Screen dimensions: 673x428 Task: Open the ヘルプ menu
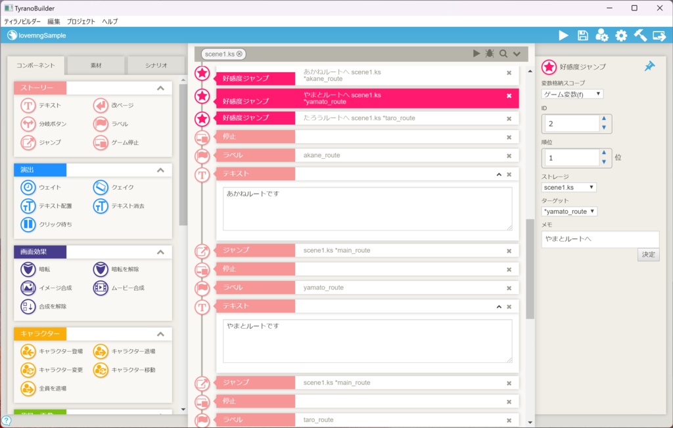pyautogui.click(x=110, y=22)
